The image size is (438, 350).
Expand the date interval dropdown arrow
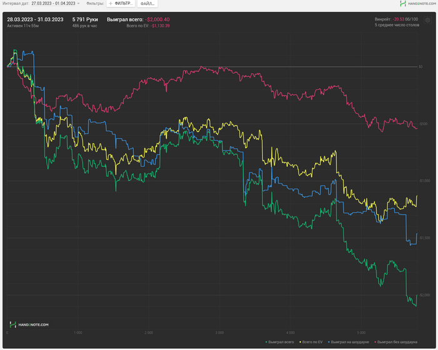(x=79, y=4)
